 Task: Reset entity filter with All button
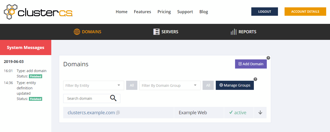[132, 85]
